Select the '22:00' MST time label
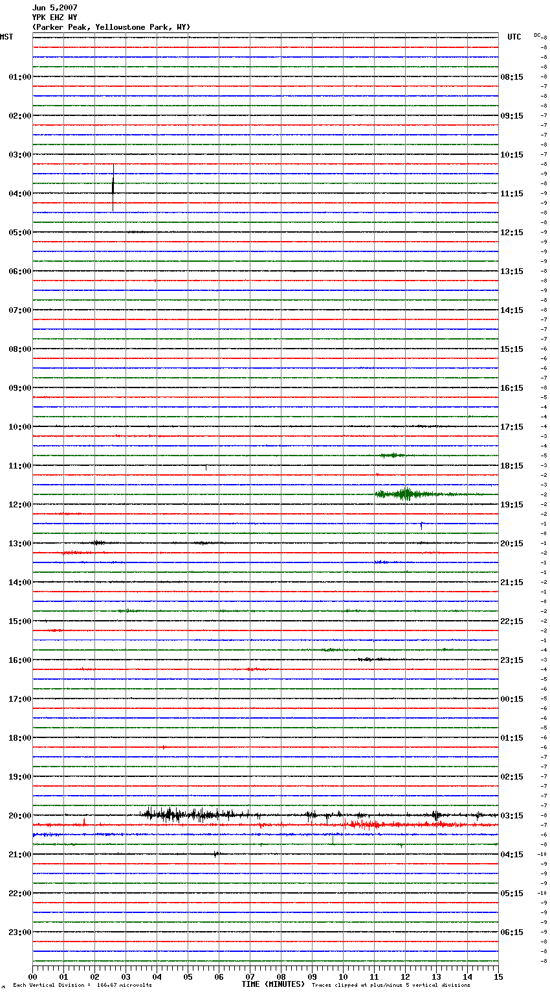 20,894
